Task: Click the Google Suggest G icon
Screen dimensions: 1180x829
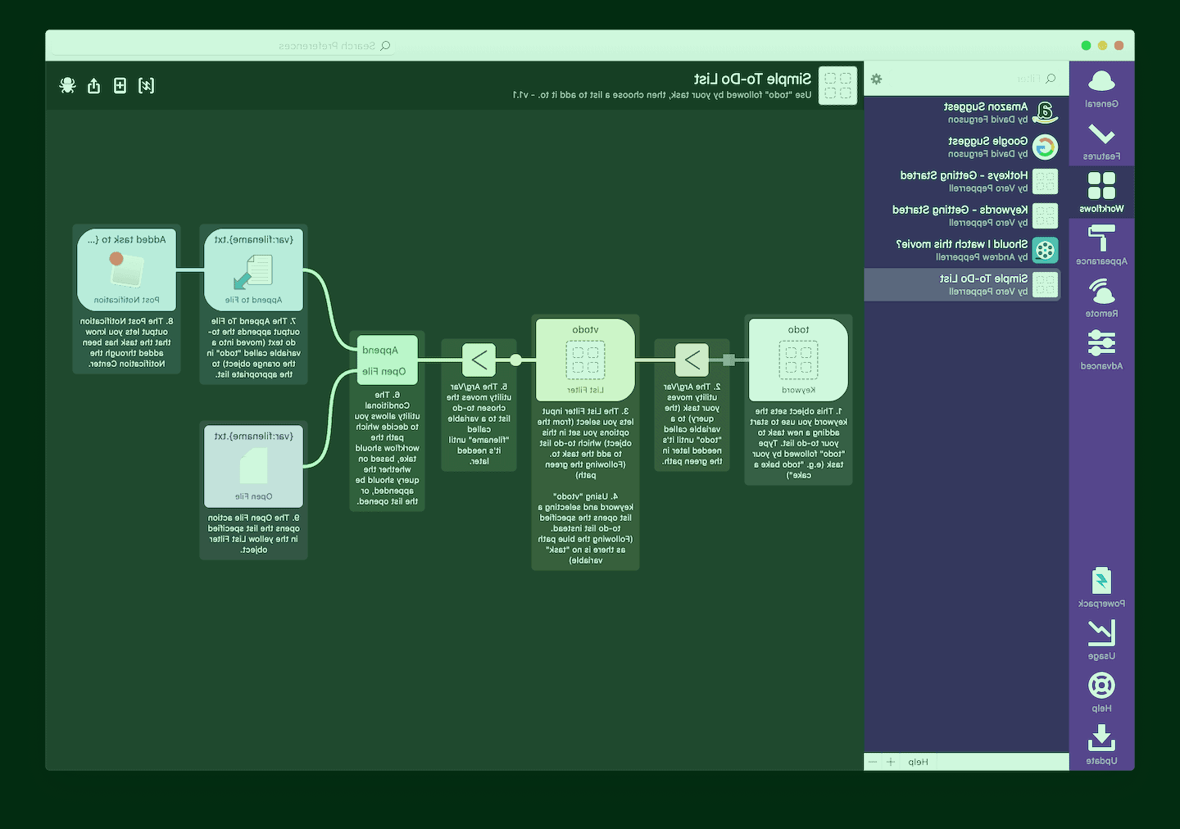Action: pyautogui.click(x=1045, y=147)
